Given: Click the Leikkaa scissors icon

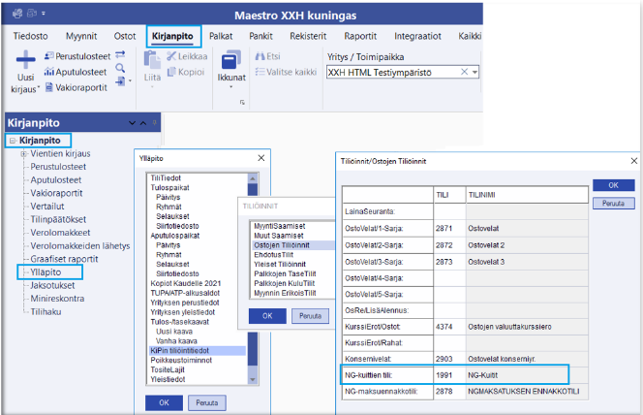Looking at the screenshot, I should click(x=171, y=57).
